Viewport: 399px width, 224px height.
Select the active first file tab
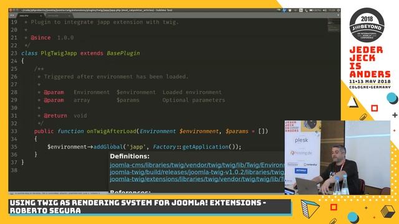(31, 16)
